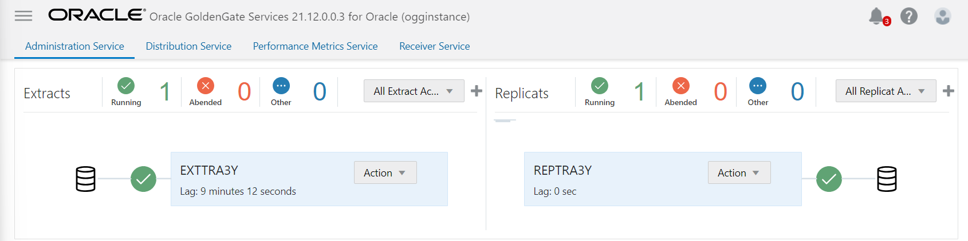This screenshot has width=968, height=241.
Task: Switch to the Administration Service tab
Action: [x=74, y=46]
